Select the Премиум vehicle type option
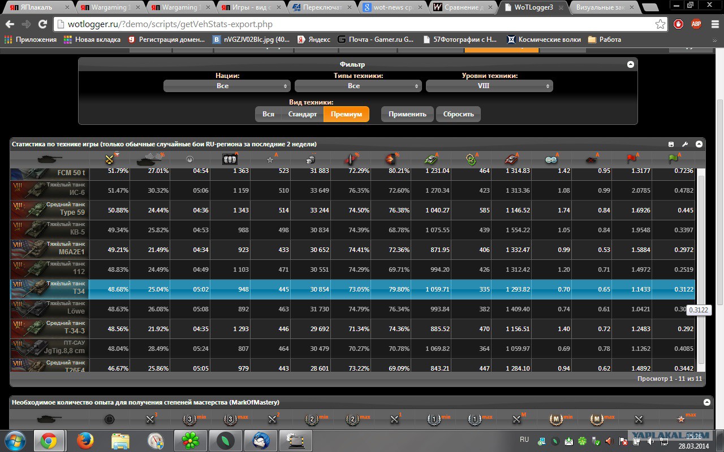The image size is (724, 452). click(x=346, y=114)
